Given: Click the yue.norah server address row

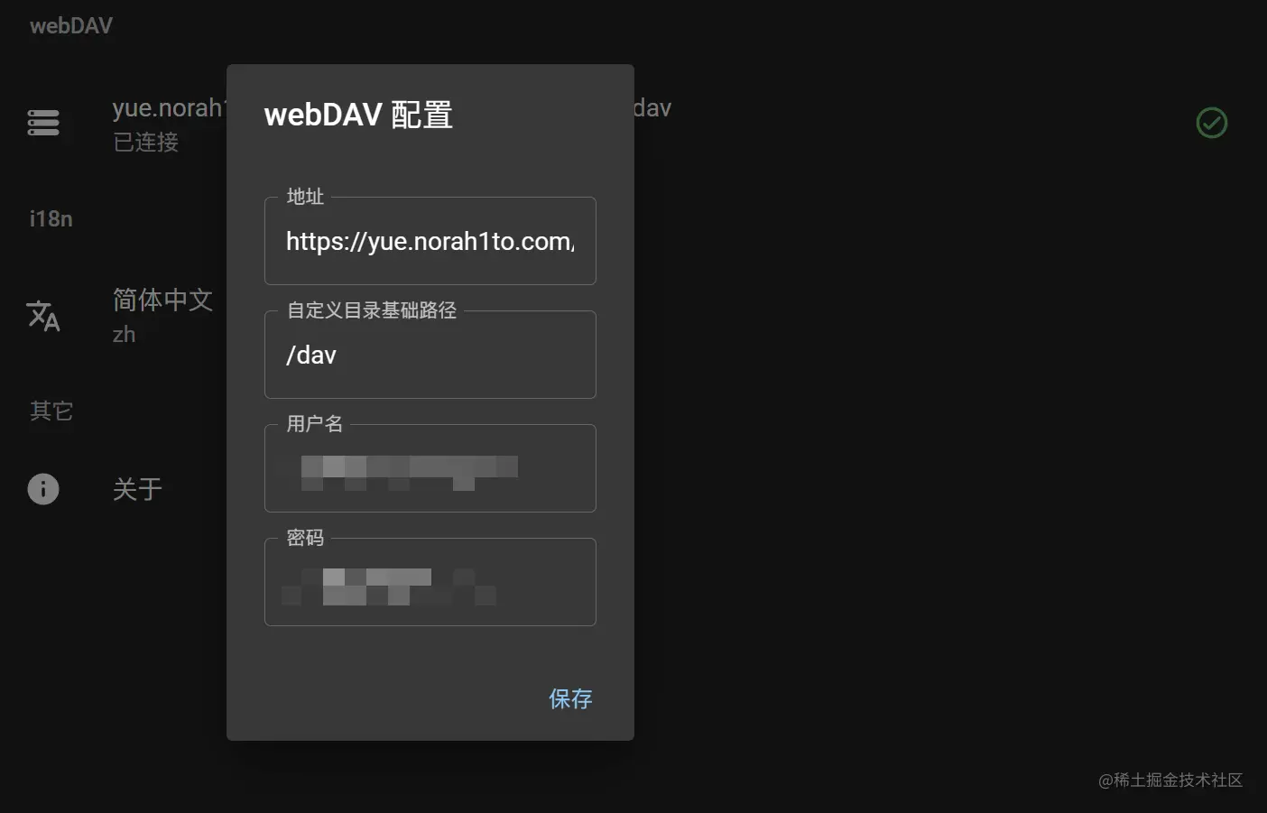Looking at the screenshot, I should (632, 123).
